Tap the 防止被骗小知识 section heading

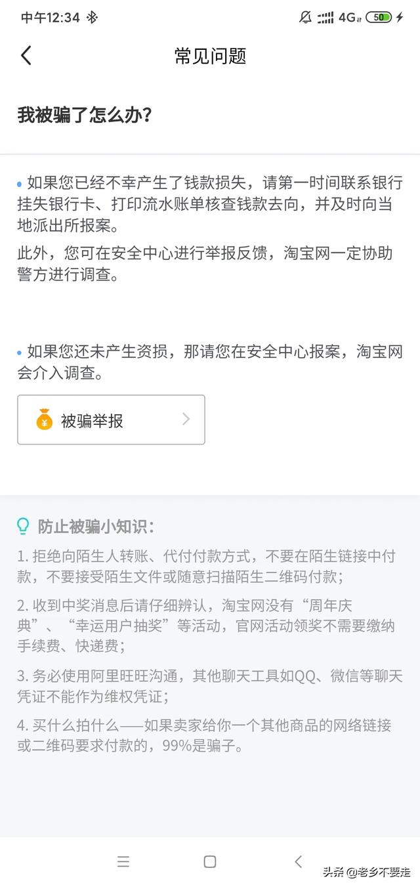point(96,527)
